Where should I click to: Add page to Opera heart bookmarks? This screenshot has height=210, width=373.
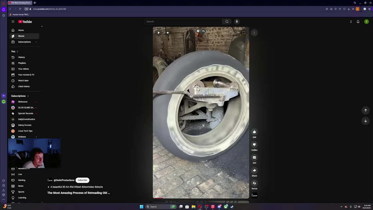tap(344, 9)
